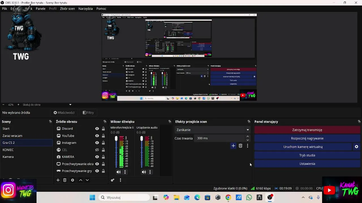Move the source down with the down arrow
This screenshot has width=362, height=203.
pyautogui.click(x=87, y=180)
